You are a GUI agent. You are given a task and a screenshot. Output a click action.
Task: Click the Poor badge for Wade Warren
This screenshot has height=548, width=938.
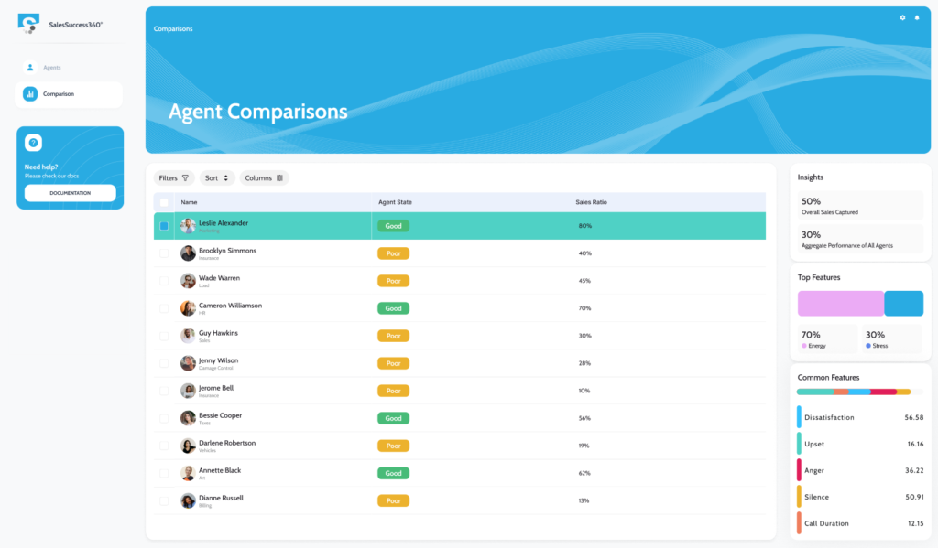[x=393, y=281]
